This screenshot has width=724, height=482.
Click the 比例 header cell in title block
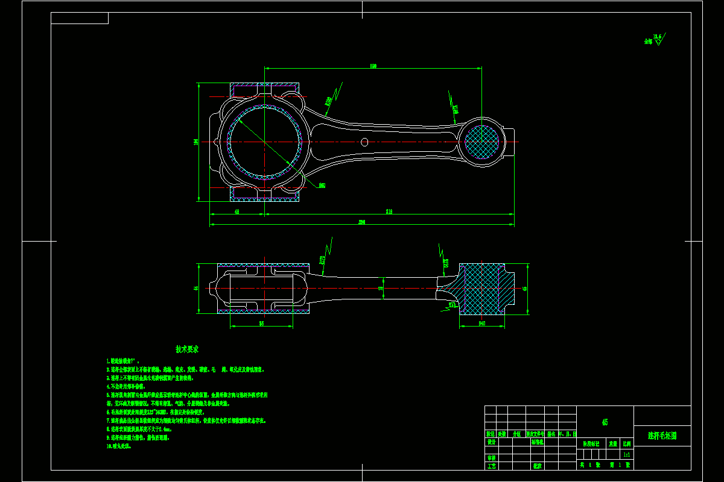626,443
